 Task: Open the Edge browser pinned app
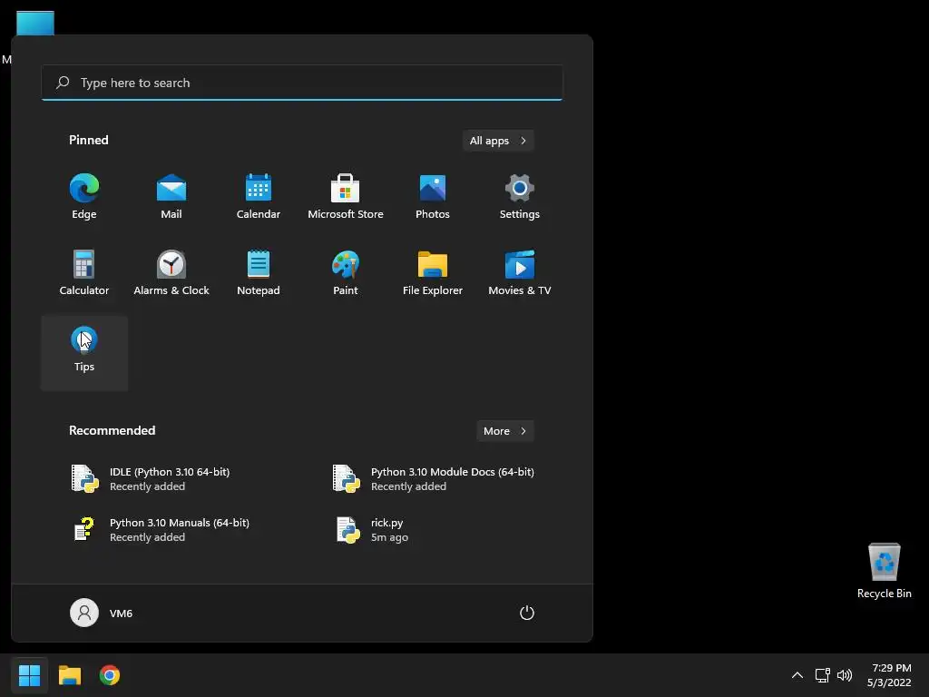[x=84, y=197]
